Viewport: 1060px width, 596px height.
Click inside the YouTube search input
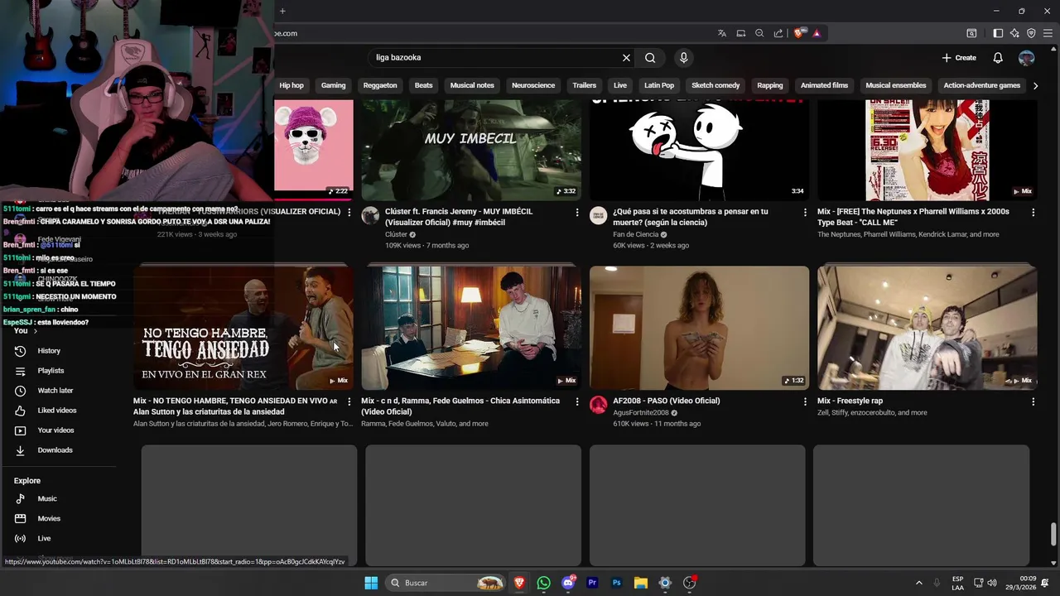[497, 58]
